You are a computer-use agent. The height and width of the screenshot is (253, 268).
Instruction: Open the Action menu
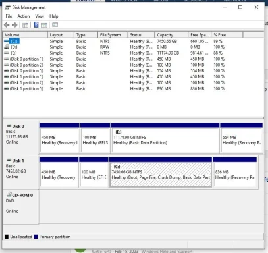click(24, 16)
